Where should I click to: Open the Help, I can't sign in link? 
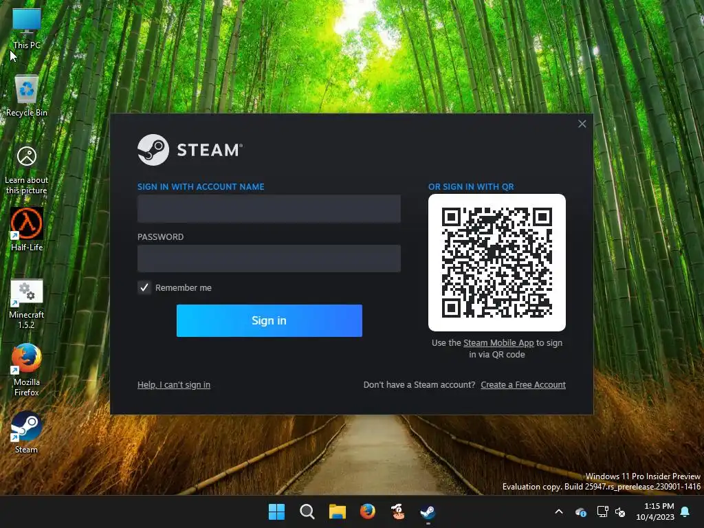click(174, 385)
